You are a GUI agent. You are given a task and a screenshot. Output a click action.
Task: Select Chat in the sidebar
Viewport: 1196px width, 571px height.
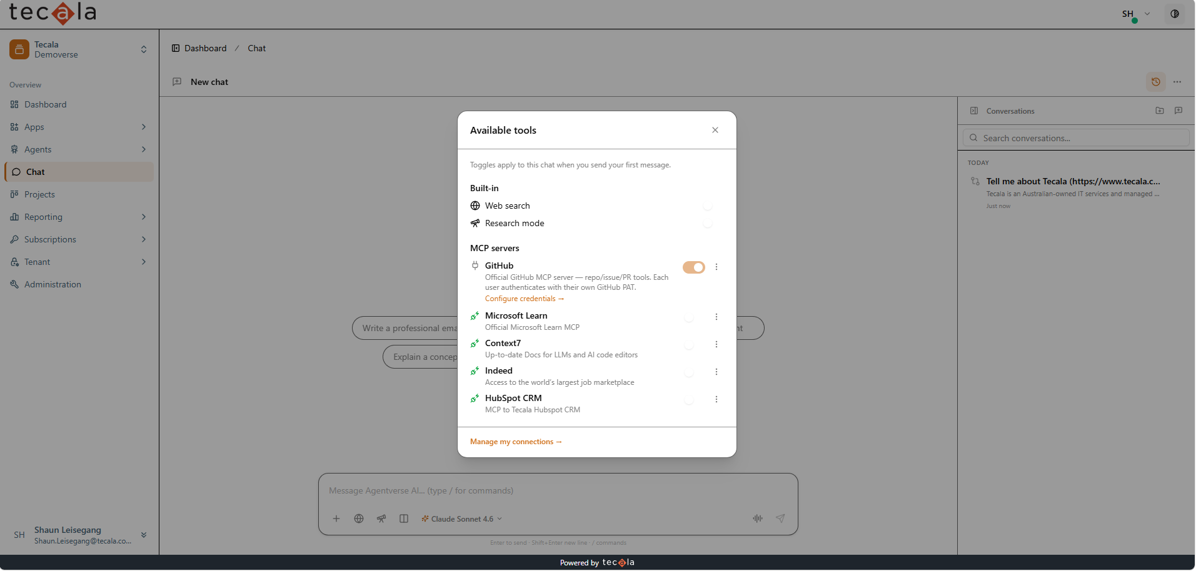79,172
